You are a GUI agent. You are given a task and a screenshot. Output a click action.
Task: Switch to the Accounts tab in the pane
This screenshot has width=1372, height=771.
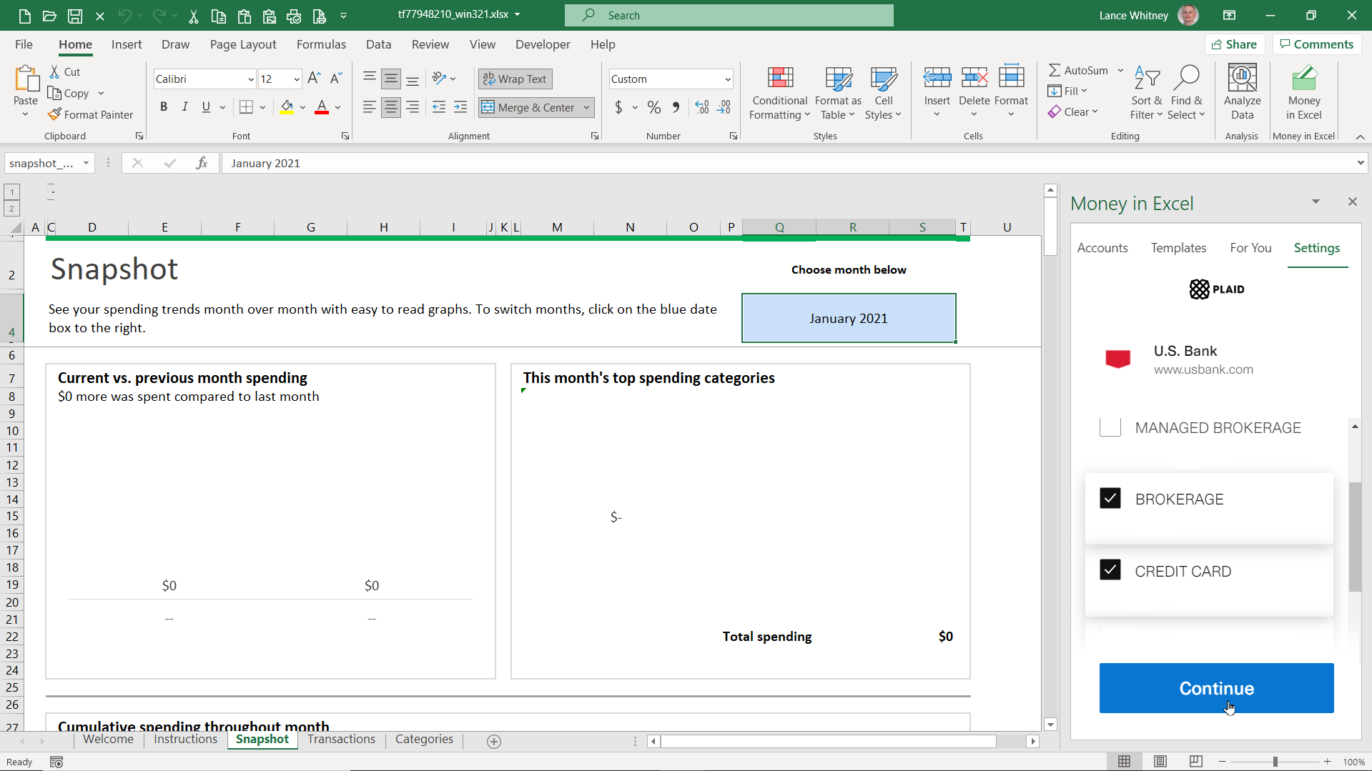click(1102, 248)
